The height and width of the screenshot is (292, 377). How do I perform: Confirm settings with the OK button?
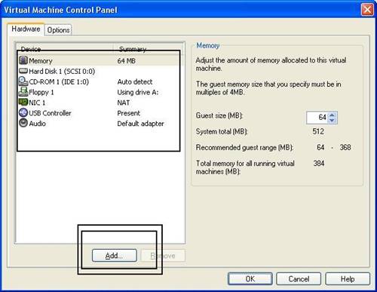tap(250, 279)
